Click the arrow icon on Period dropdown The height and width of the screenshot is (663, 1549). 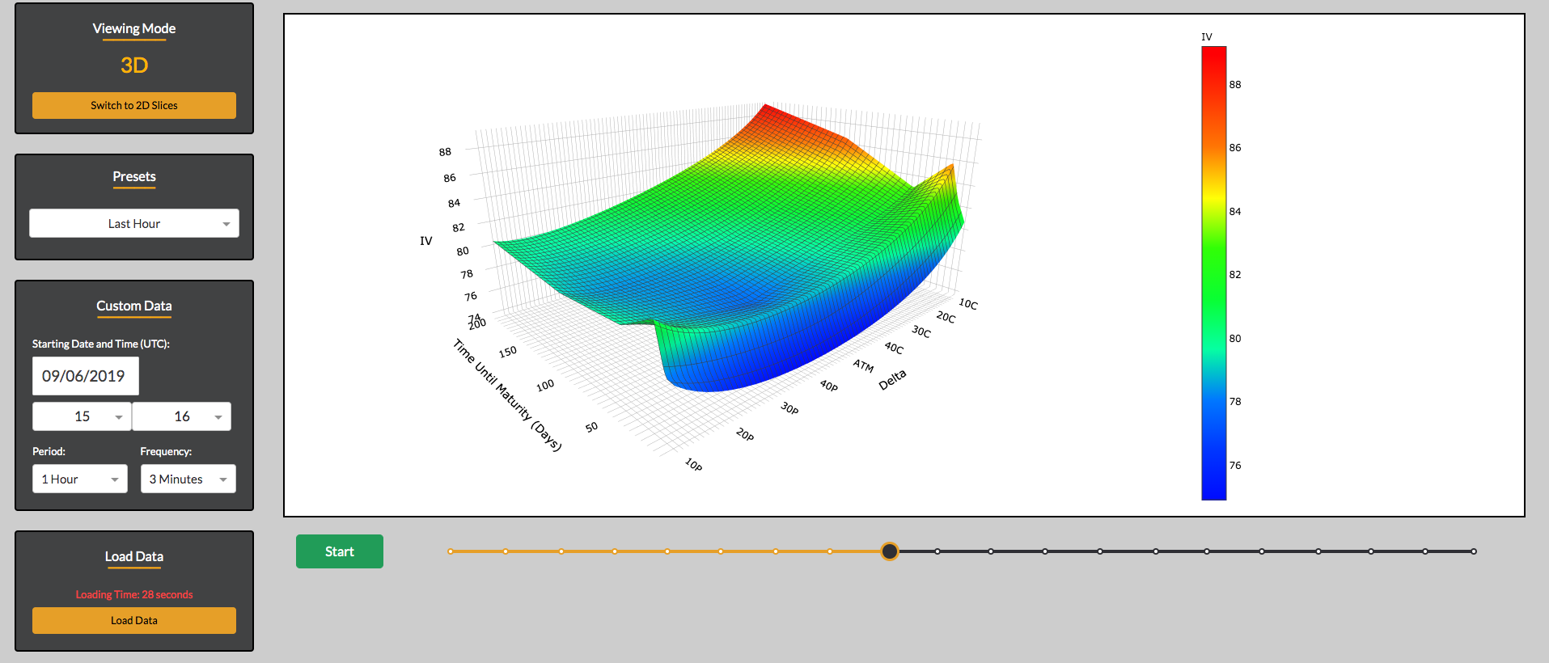click(x=115, y=479)
